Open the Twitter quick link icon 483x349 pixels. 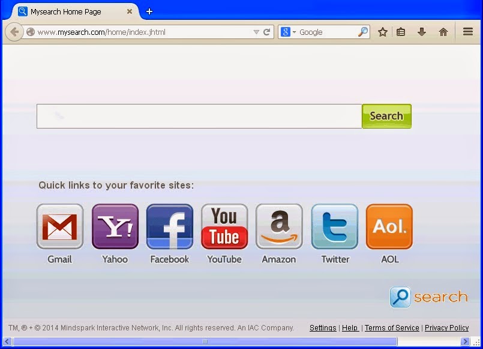click(335, 226)
